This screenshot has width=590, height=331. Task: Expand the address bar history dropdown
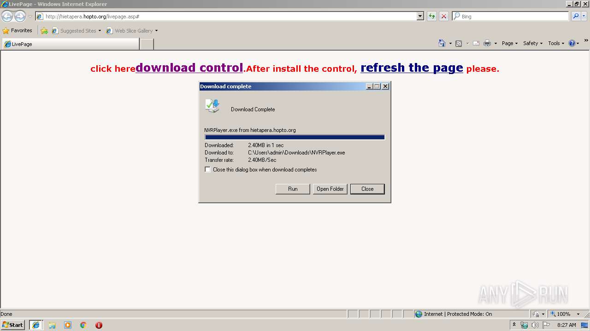point(420,16)
